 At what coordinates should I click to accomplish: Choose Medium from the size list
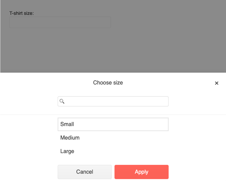pos(113,138)
